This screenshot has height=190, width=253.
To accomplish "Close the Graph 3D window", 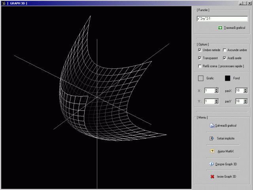I will [249, 3].
